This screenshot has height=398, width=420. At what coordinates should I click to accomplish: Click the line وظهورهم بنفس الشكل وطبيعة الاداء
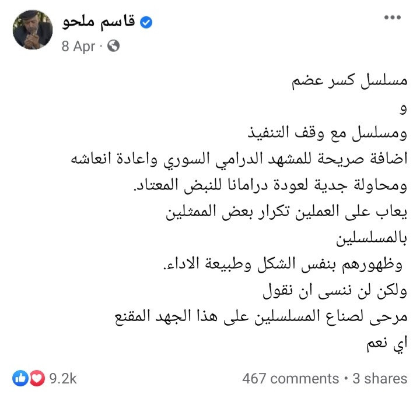pyautogui.click(x=283, y=264)
